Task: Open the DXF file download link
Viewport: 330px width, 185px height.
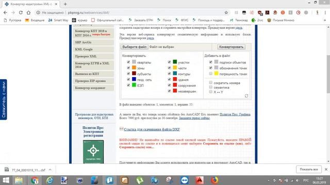Action: point(152,129)
